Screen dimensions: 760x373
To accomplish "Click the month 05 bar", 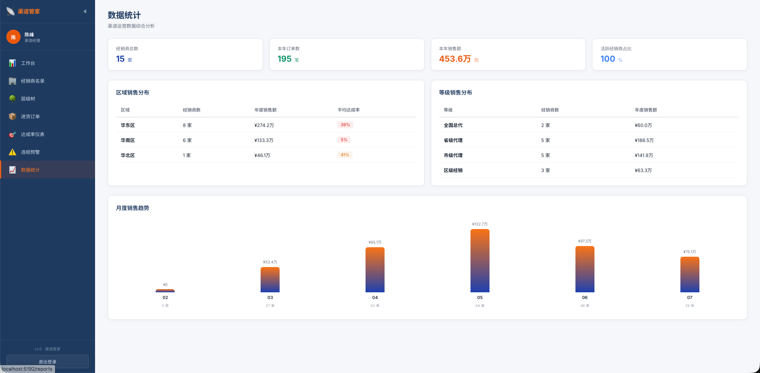I will [480, 261].
